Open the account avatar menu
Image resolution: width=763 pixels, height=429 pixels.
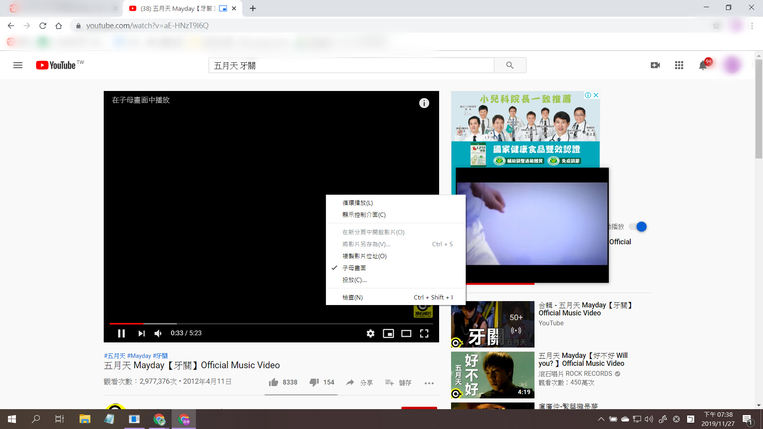tap(732, 65)
